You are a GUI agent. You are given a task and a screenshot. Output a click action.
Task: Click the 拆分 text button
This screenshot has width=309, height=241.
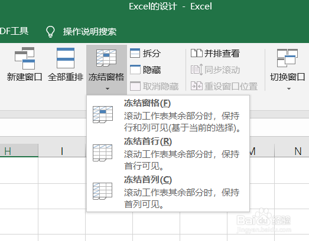[x=152, y=53]
